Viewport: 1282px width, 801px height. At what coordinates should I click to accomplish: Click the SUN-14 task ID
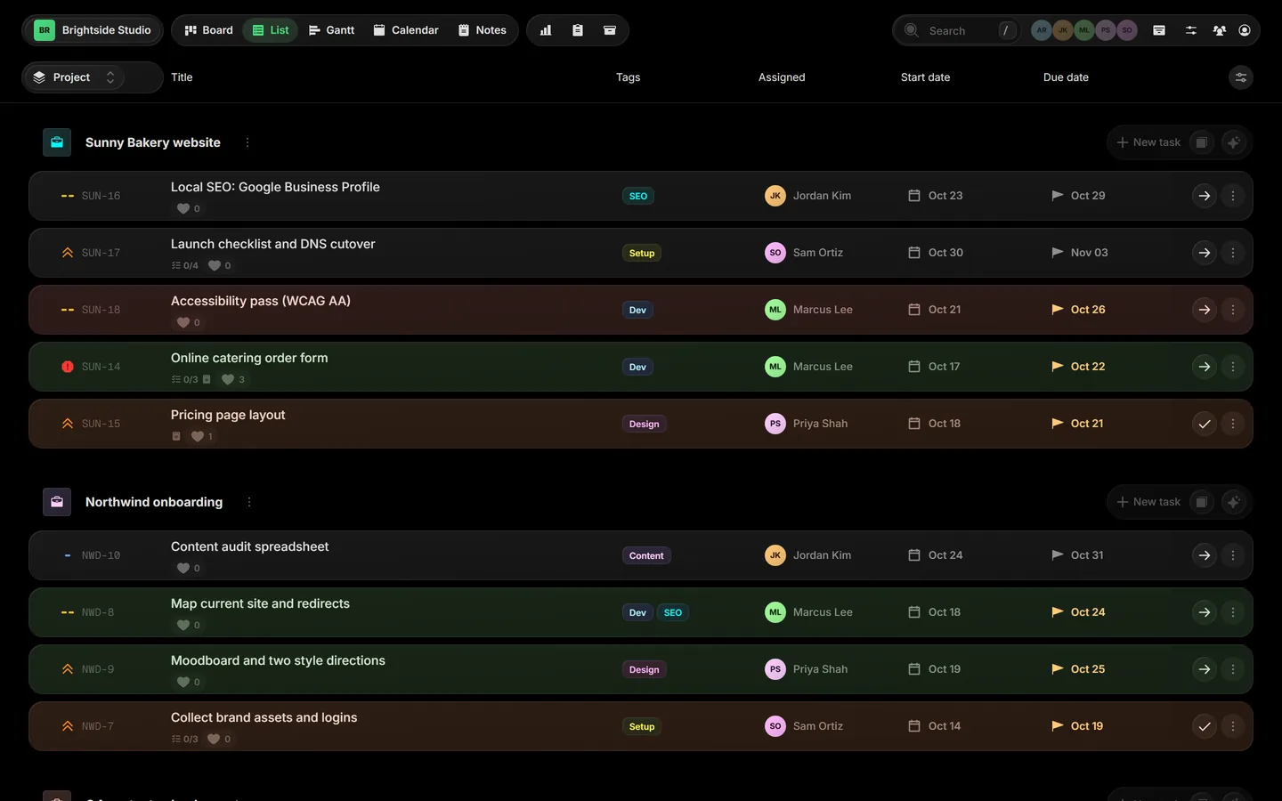[x=101, y=367]
